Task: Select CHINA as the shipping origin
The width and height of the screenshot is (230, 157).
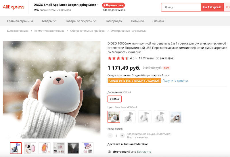Action: point(114,99)
